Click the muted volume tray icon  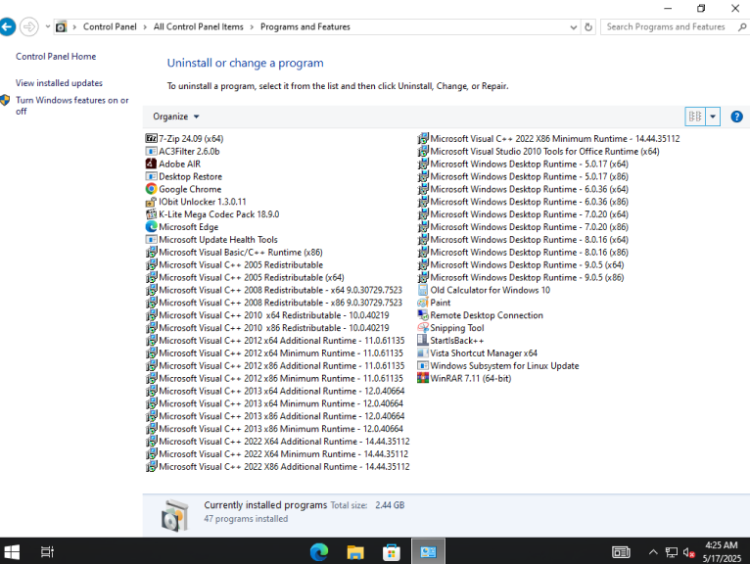688,552
